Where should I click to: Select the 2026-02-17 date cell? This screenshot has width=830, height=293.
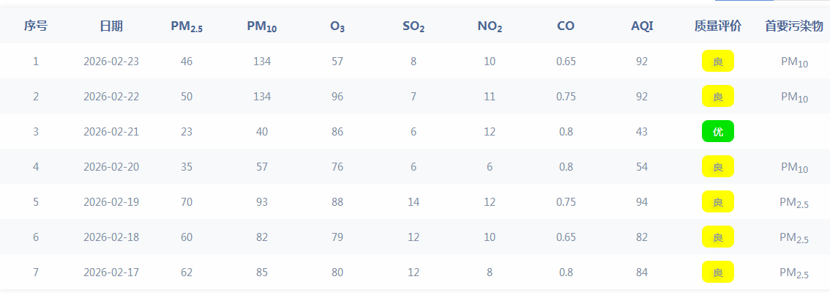click(111, 272)
